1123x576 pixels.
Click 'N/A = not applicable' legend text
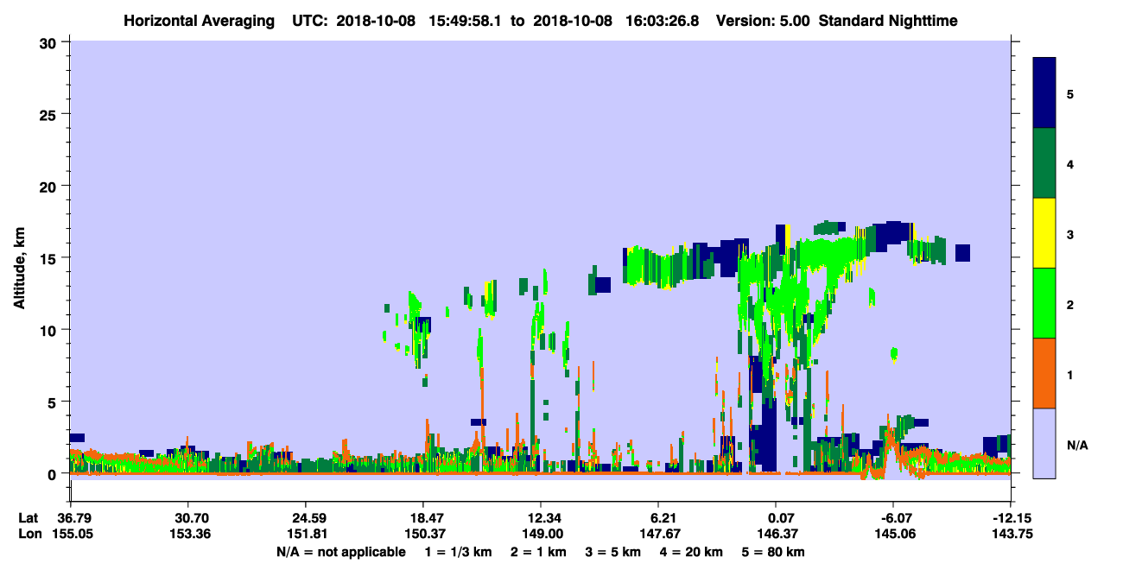pos(340,552)
